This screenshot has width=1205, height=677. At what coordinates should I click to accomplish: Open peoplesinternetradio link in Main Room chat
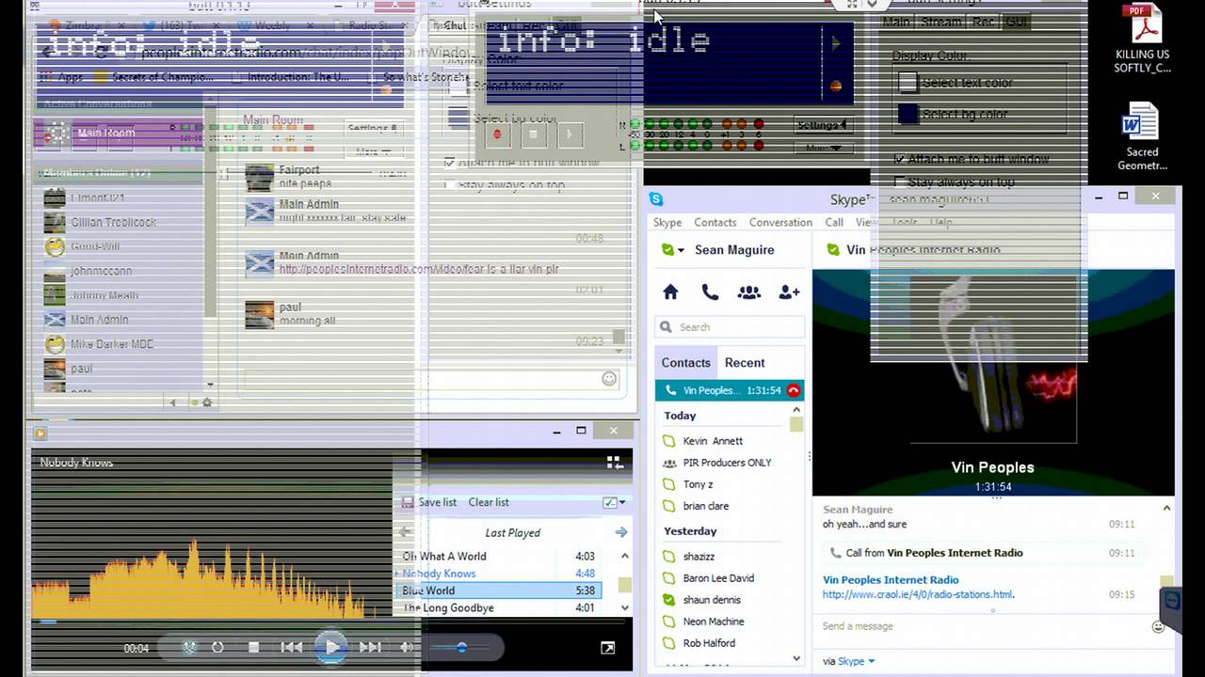coord(419,269)
